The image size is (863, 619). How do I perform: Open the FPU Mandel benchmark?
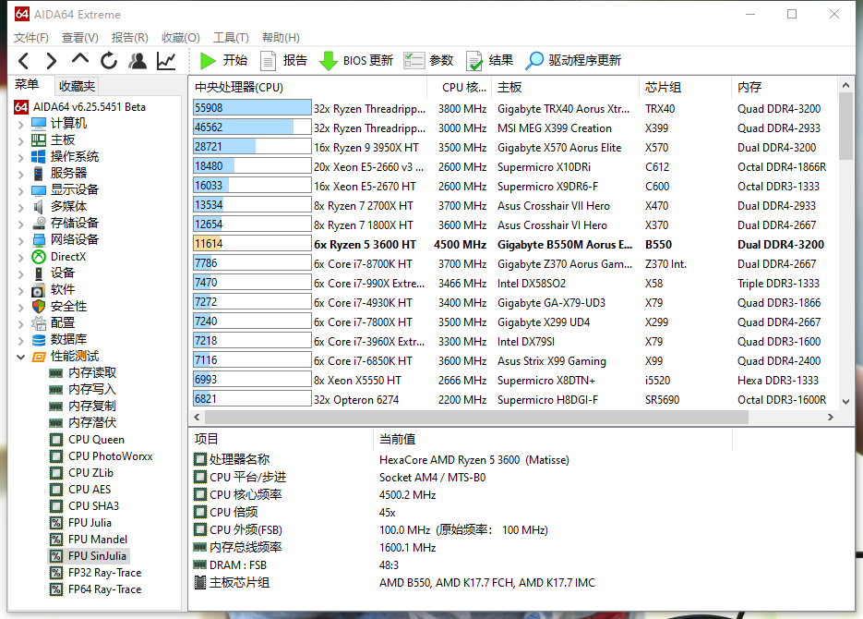(89, 540)
